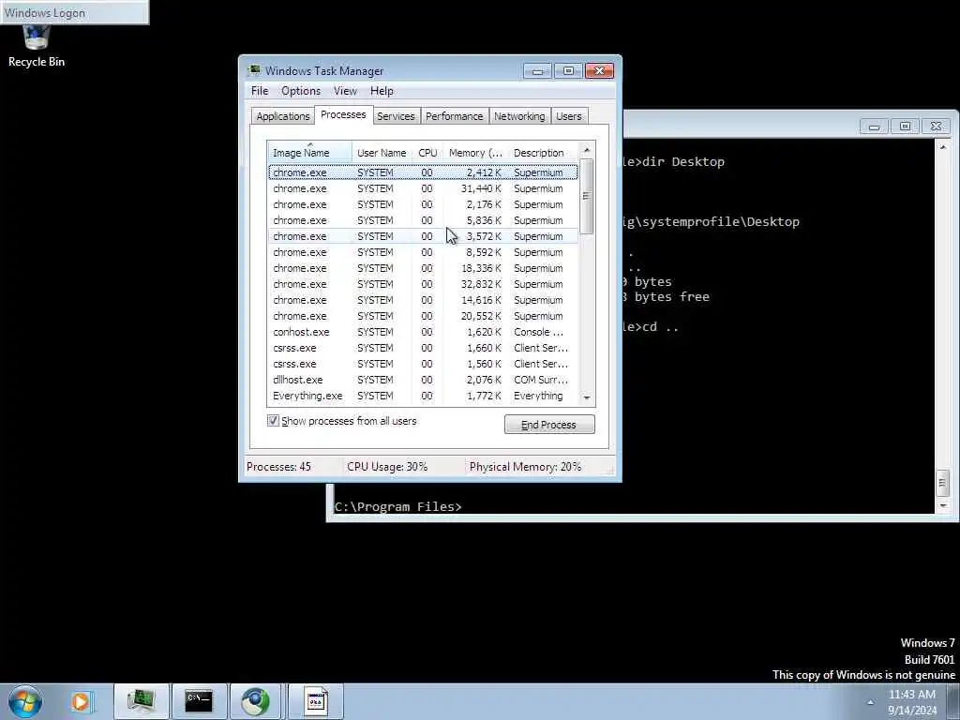Select csrss.exe row using 1,660 K
The width and height of the screenshot is (960, 720).
[x=423, y=348]
